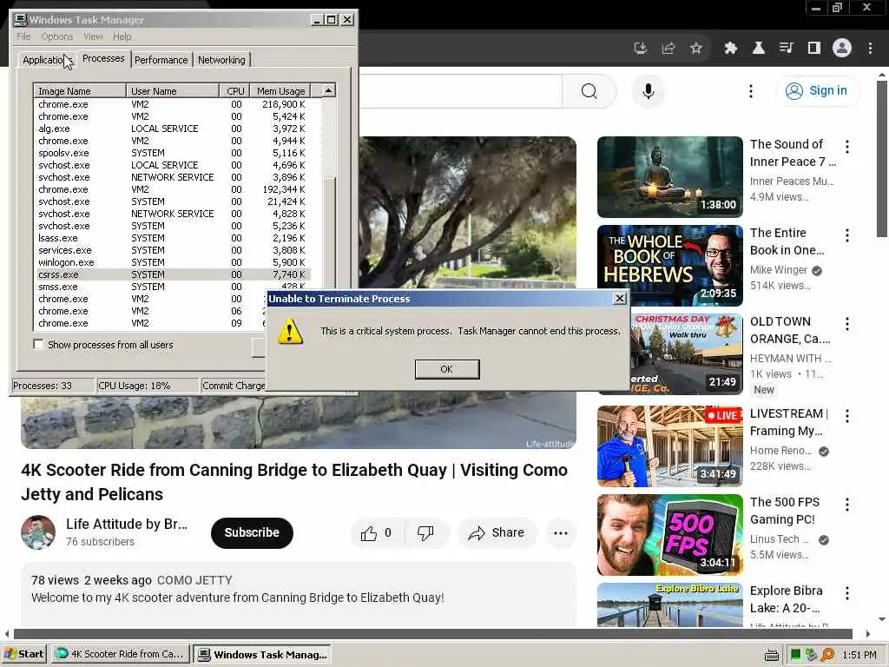The height and width of the screenshot is (667, 889).
Task: Select the services.exe process row
Action: click(173, 250)
